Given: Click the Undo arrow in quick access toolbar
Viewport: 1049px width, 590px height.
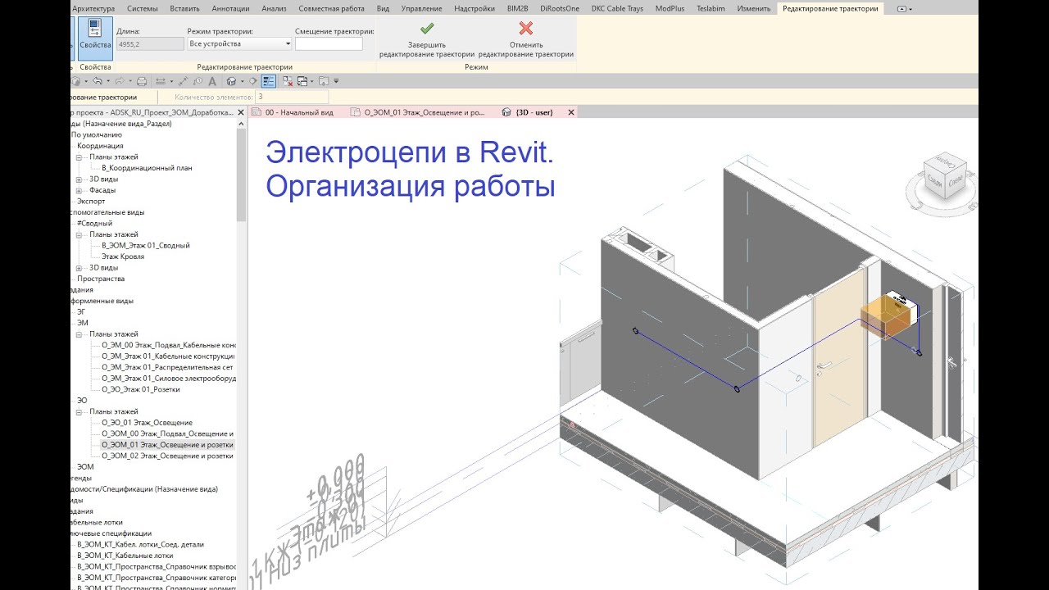Looking at the screenshot, I should (x=98, y=81).
